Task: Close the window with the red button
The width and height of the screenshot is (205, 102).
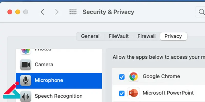Action: coord(10,12)
